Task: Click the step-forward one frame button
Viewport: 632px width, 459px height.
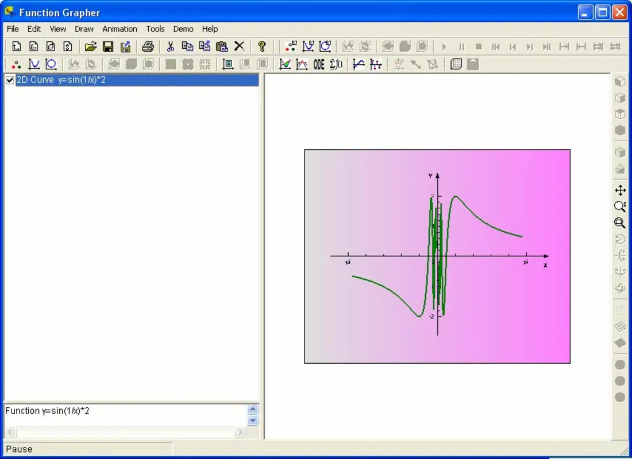Action: click(x=530, y=47)
